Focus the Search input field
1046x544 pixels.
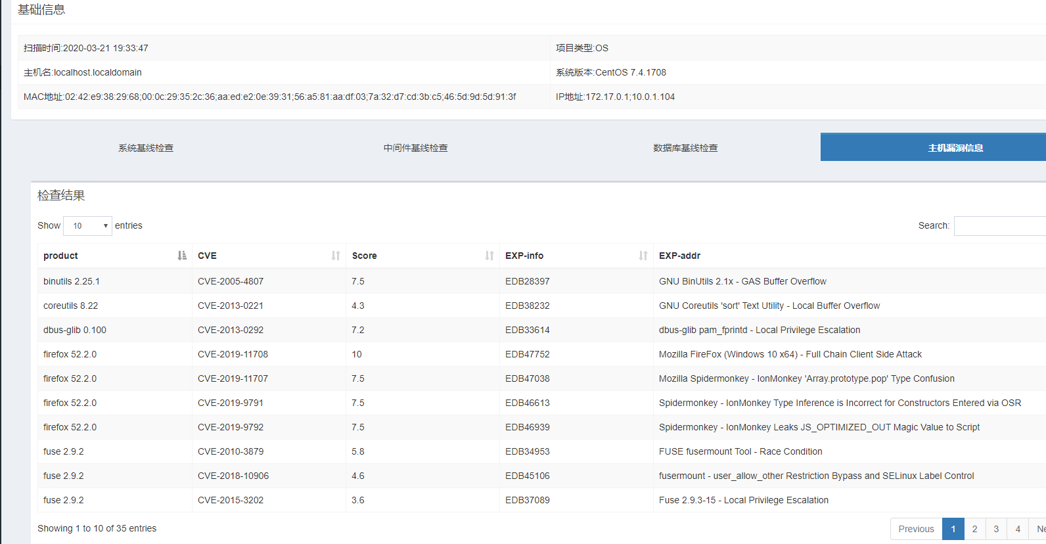click(1000, 226)
